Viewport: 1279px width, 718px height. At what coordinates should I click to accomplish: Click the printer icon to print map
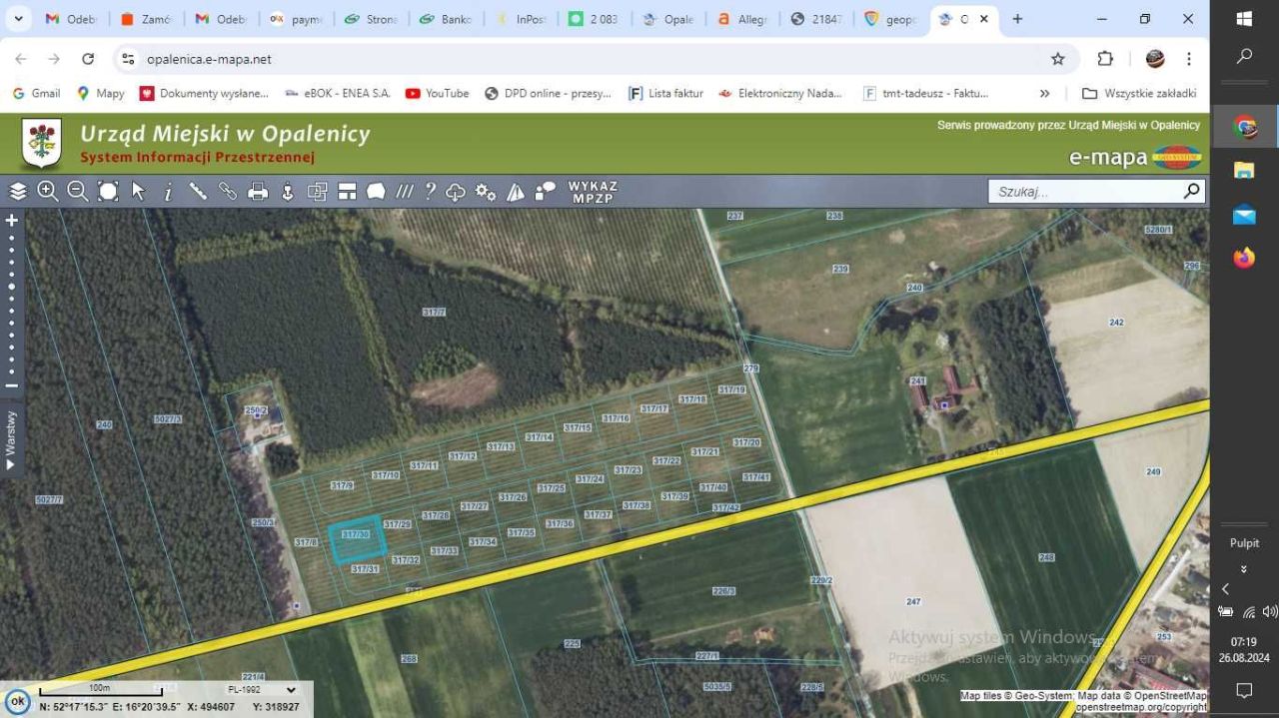click(258, 192)
